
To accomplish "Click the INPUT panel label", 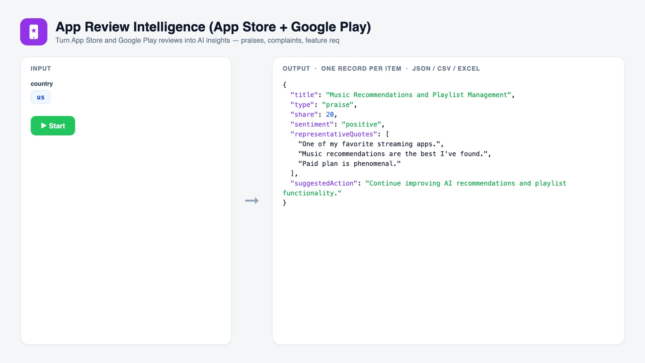I will coord(41,68).
